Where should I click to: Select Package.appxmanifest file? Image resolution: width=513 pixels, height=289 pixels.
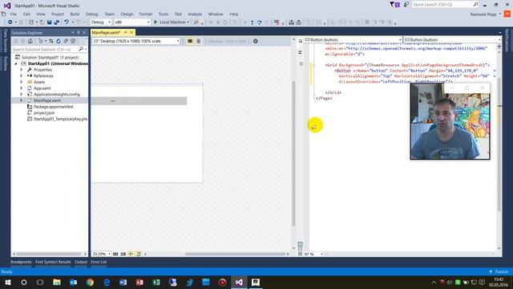tap(54, 107)
